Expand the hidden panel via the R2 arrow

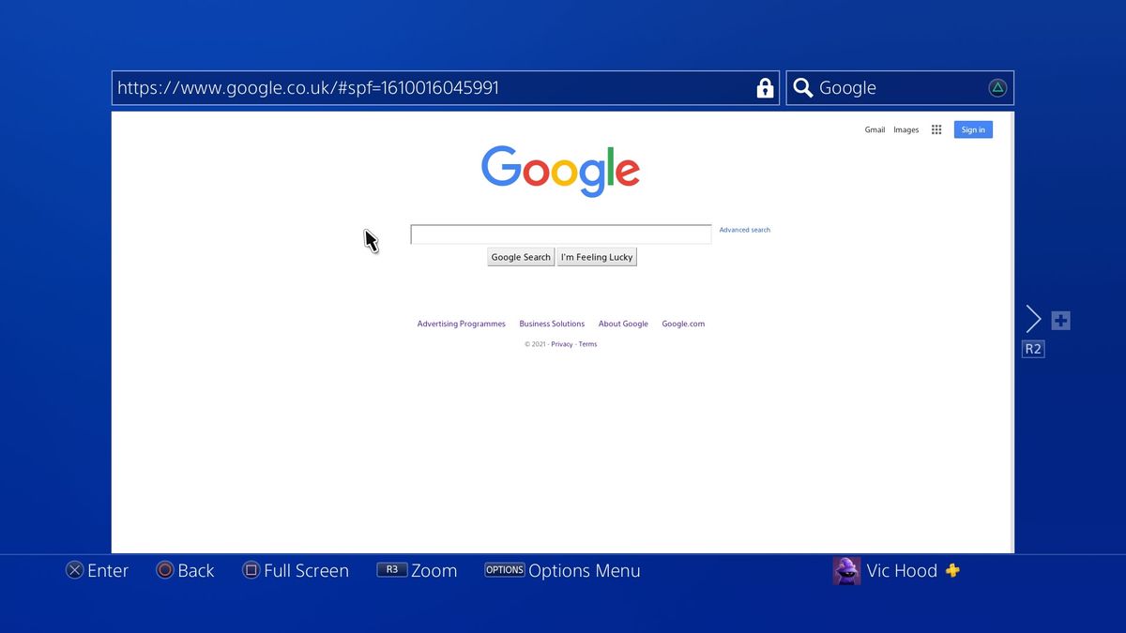tap(1033, 319)
